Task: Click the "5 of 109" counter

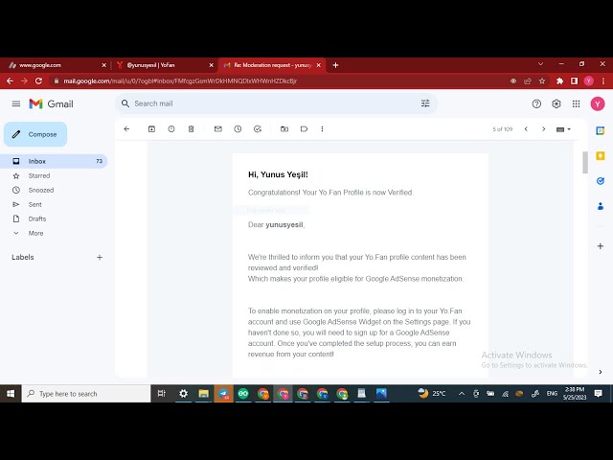Action: pos(502,129)
